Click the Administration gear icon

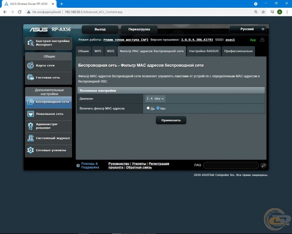tap(30, 126)
